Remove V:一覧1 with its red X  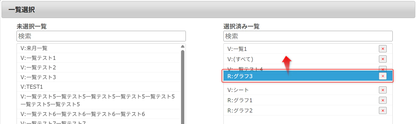383,49
